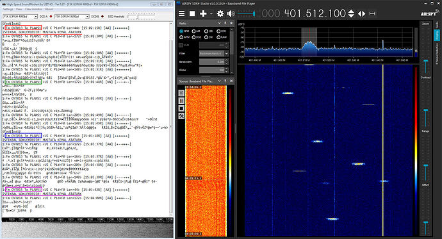Open Settings menu in SoundModem window
Screen dimensions: 442x239
8,10
